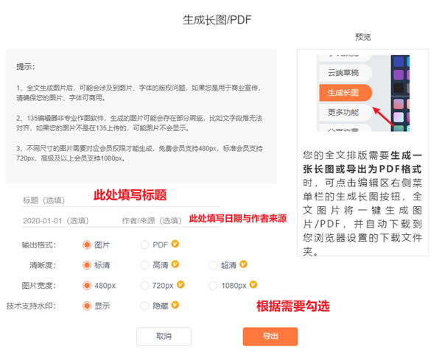
Task: Select 标清 clarity option
Action: (x=87, y=264)
